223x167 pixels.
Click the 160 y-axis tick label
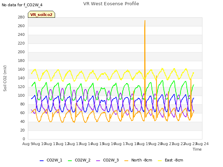[21, 69]
